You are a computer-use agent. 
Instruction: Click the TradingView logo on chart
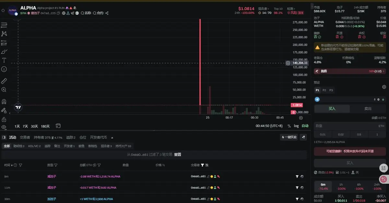coord(18,107)
